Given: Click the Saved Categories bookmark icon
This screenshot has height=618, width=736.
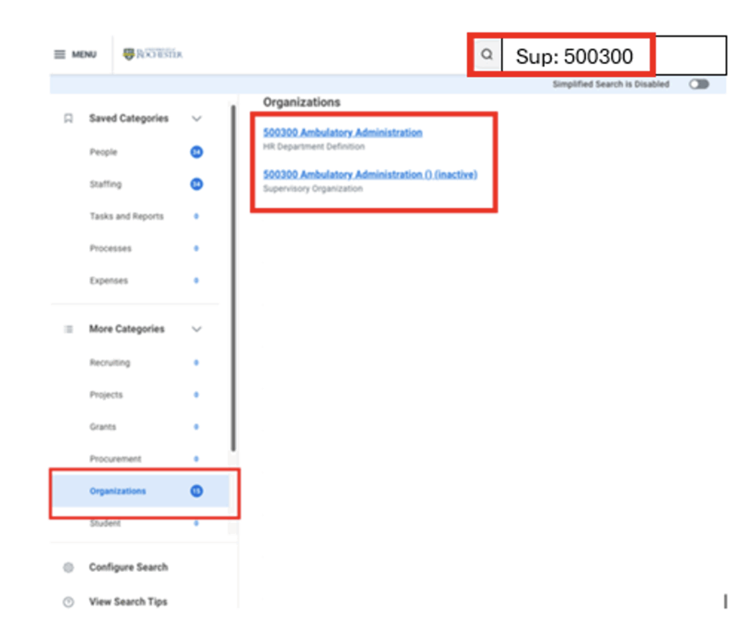Looking at the screenshot, I should (x=68, y=119).
